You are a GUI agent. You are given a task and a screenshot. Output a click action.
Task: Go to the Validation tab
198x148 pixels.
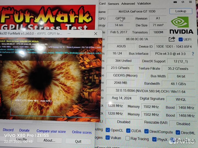[x=144, y=4]
